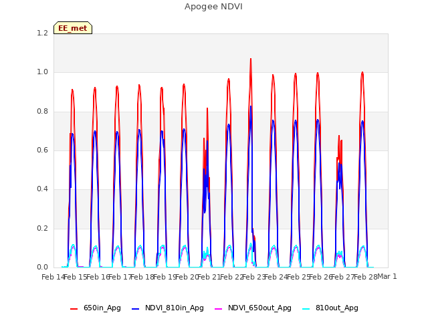Click the Mar 1 x-axis label
This screenshot has width=428, height=321.
387,277
